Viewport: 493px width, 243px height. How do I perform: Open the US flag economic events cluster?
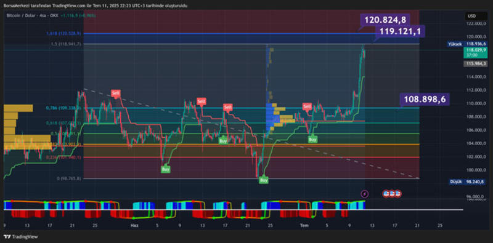click(x=392, y=194)
